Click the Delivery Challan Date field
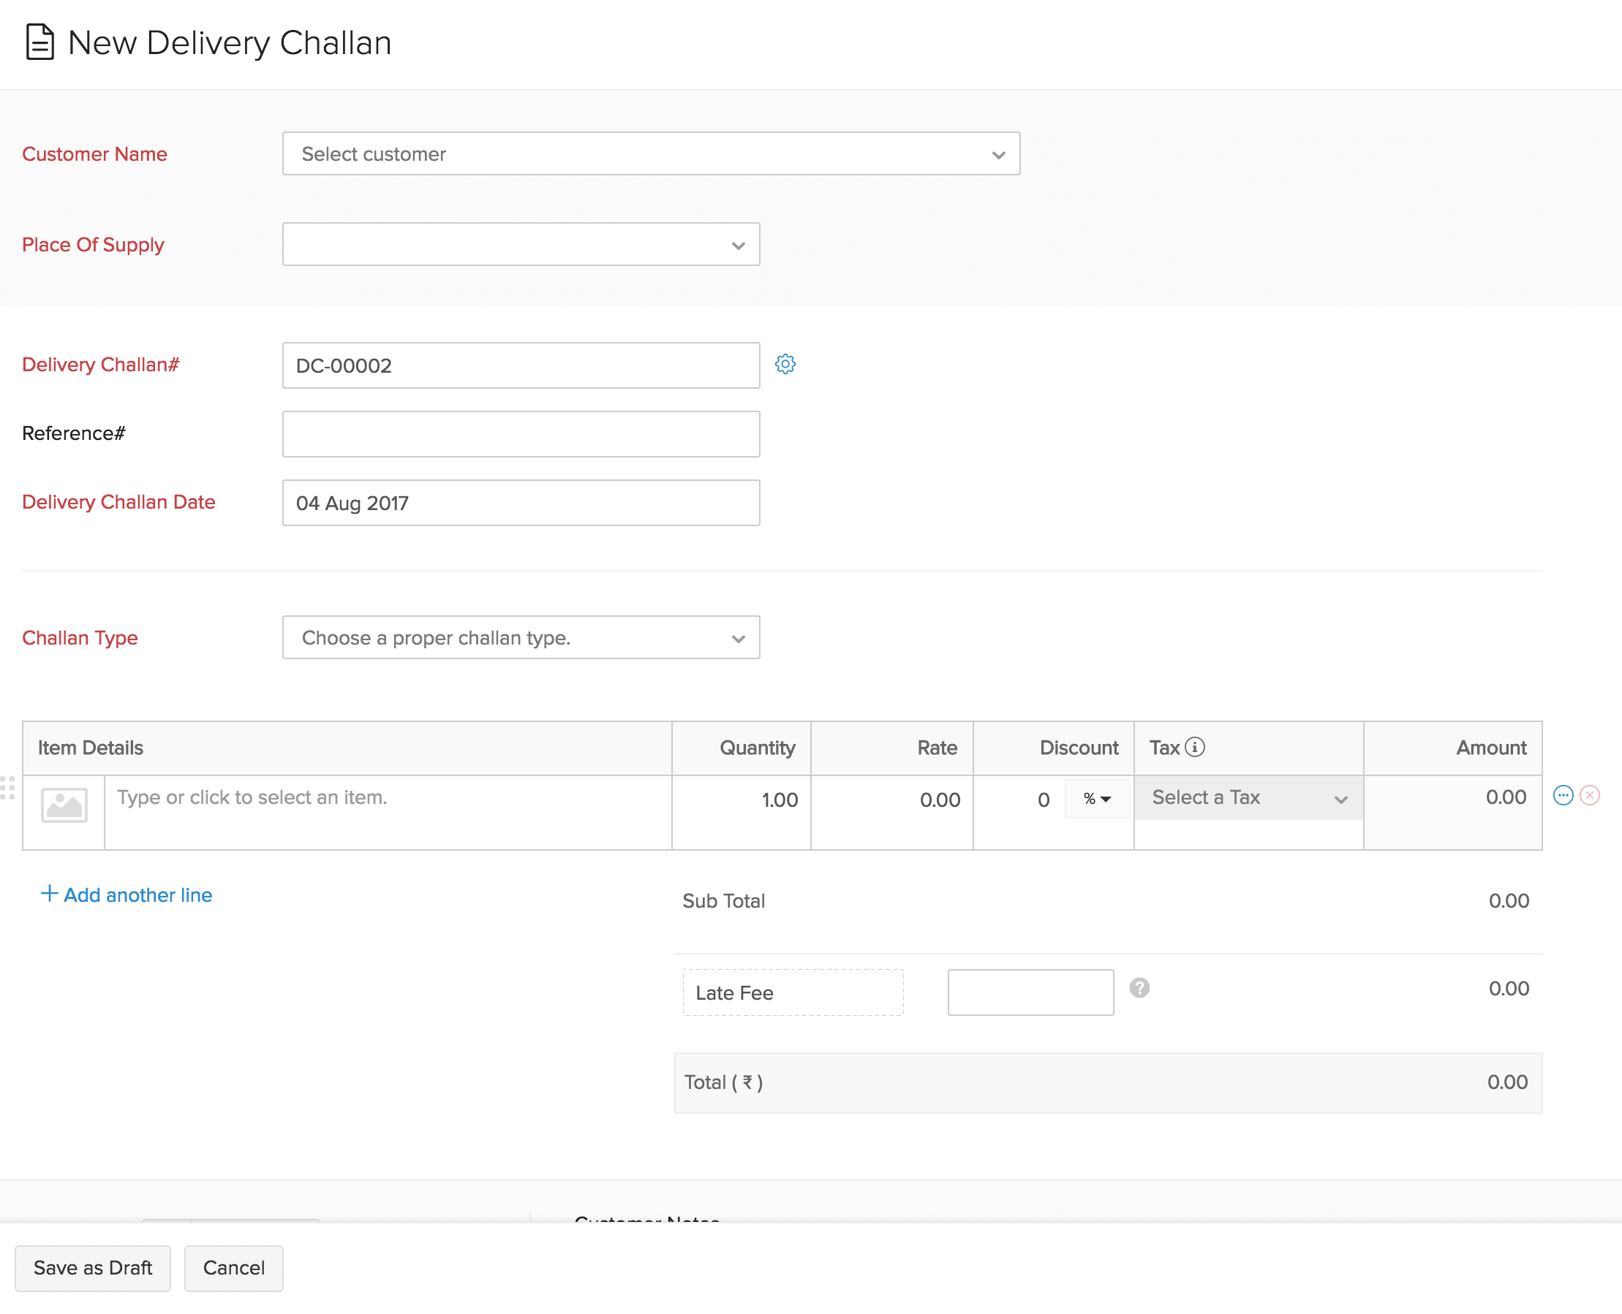The height and width of the screenshot is (1314, 1622). (x=520, y=503)
